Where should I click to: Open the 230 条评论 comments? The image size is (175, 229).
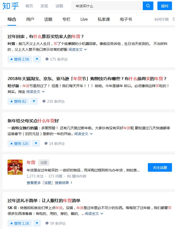[53, 101]
